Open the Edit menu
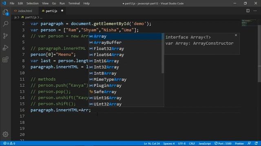 coord(20,3)
